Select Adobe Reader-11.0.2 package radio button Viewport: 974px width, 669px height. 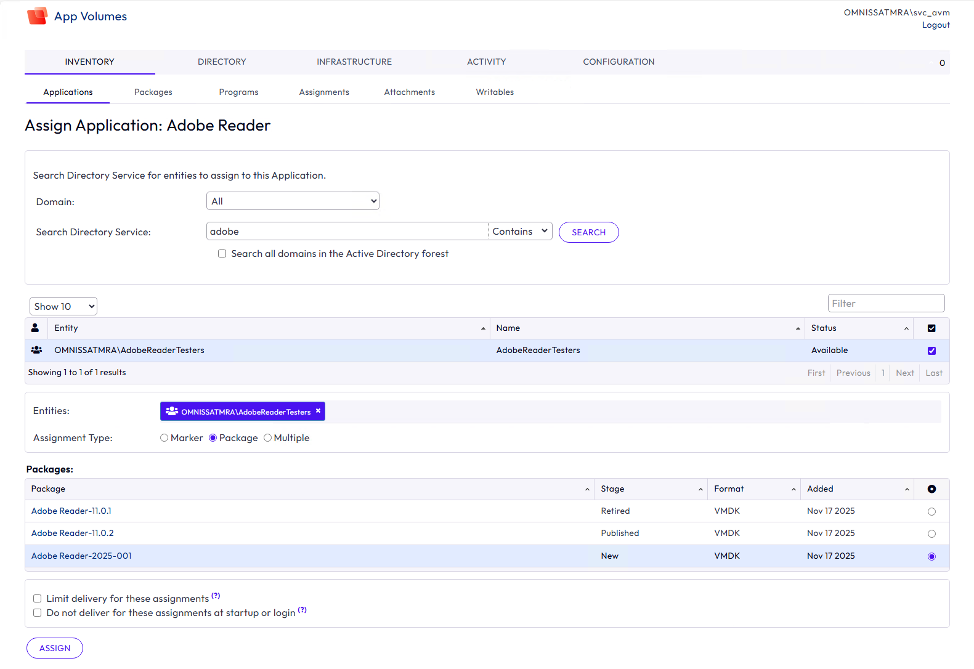pos(931,533)
